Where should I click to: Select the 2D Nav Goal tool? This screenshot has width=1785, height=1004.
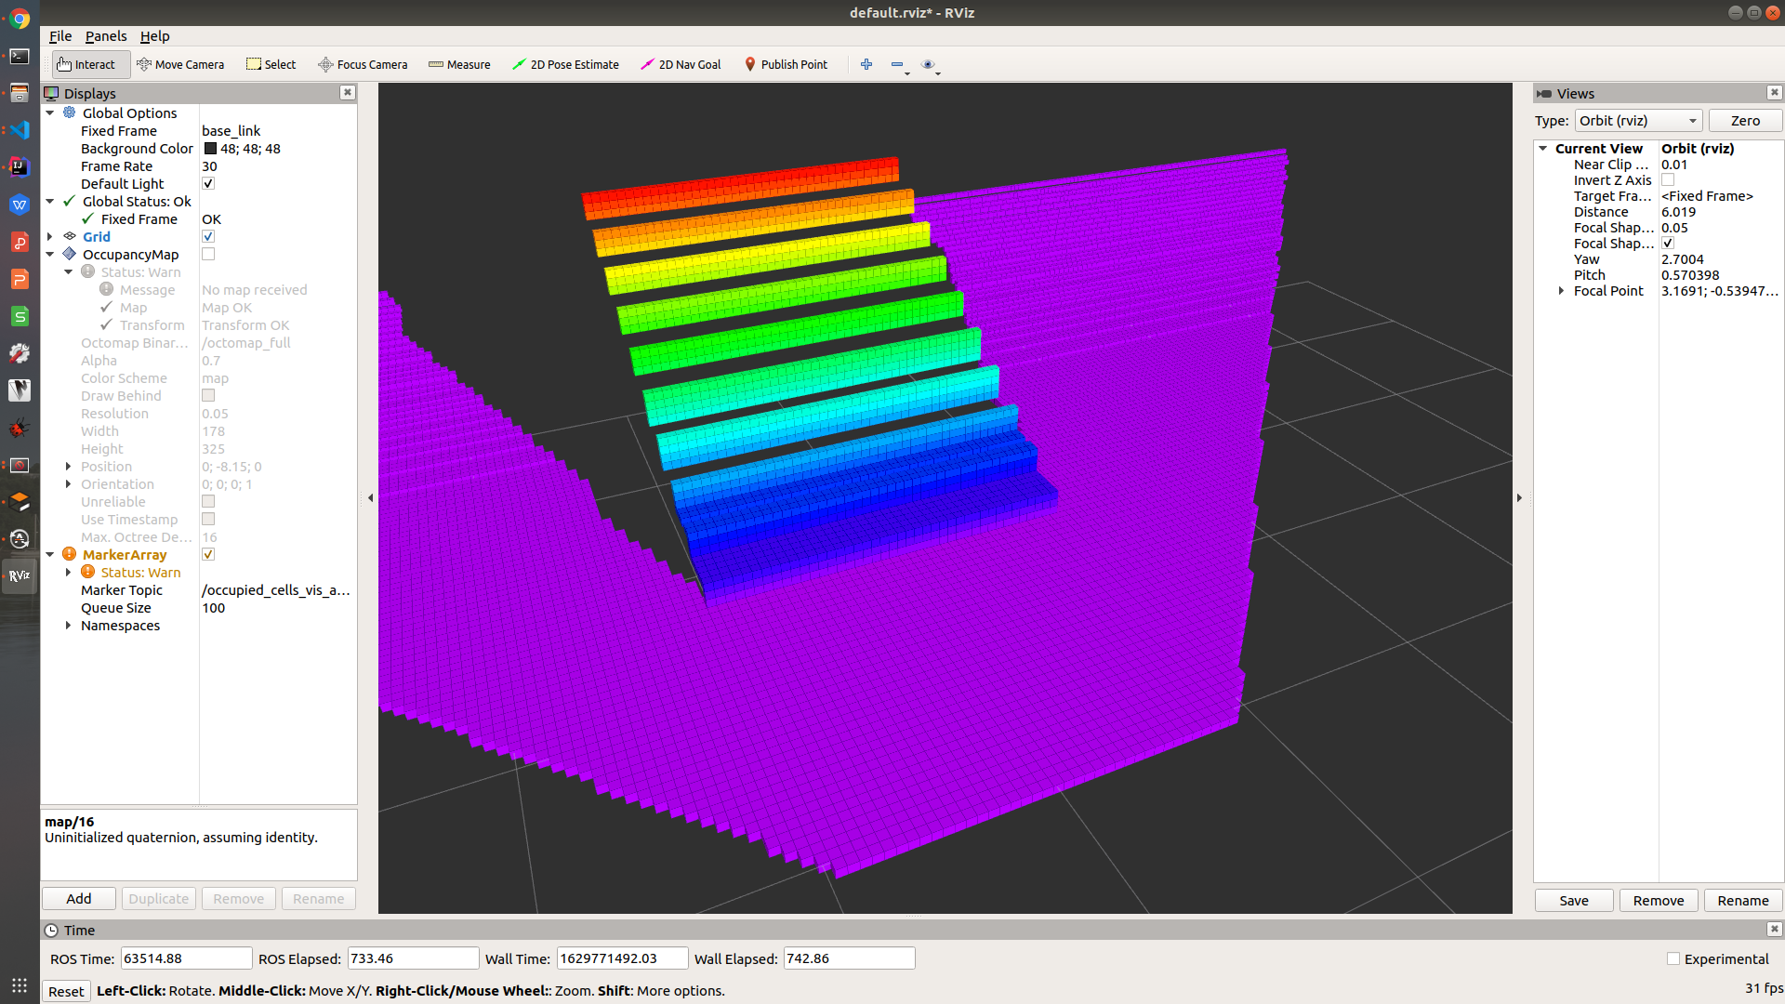(x=681, y=64)
